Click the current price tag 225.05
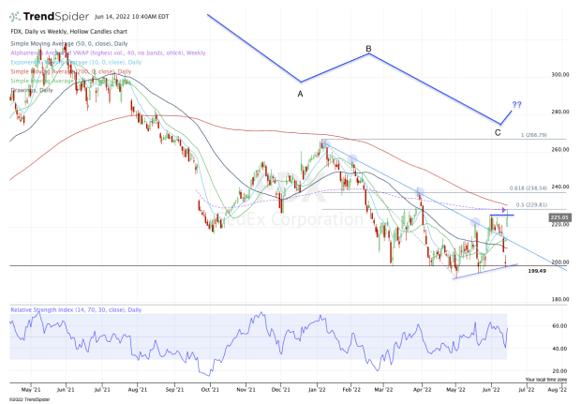581x404 pixels. 559,217
